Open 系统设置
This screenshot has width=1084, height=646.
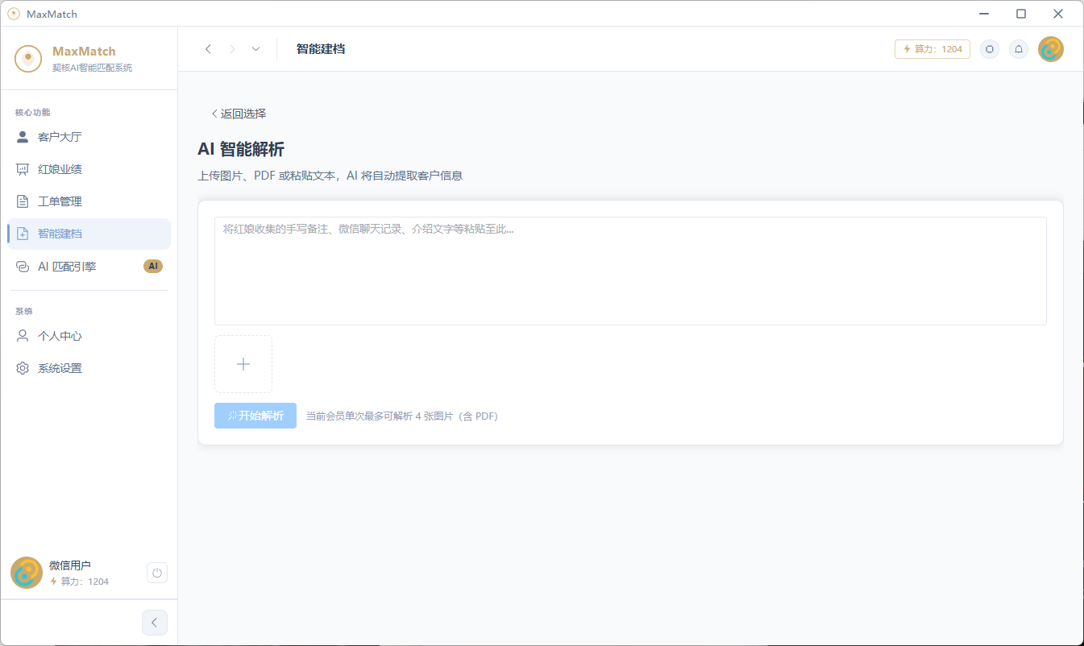coord(89,368)
